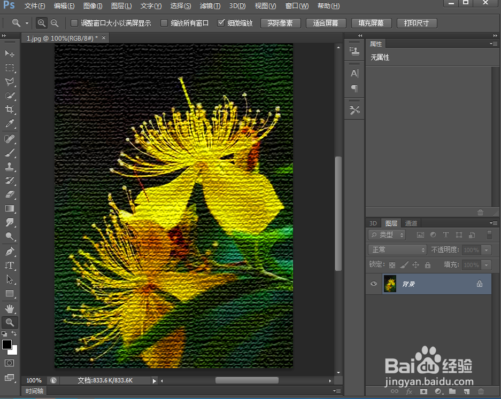Select the Spot Healing Brush tool
This screenshot has width=501, height=399.
10,139
